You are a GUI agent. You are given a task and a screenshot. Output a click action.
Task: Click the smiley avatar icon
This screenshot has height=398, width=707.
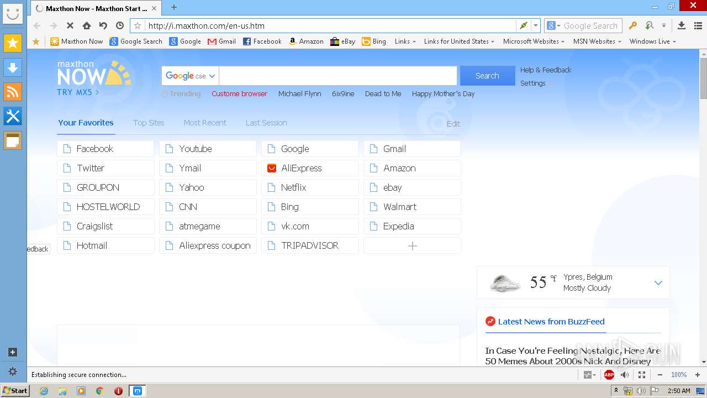pos(13,13)
